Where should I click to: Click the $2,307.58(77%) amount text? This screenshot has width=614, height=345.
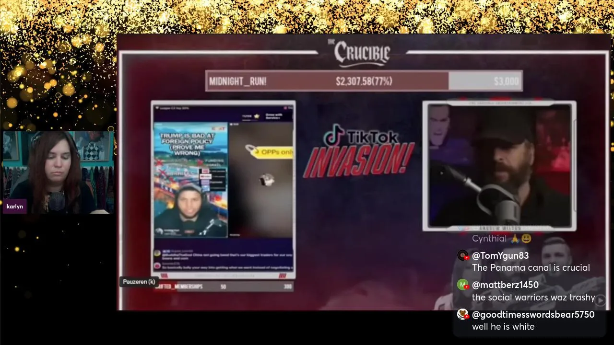pos(364,81)
